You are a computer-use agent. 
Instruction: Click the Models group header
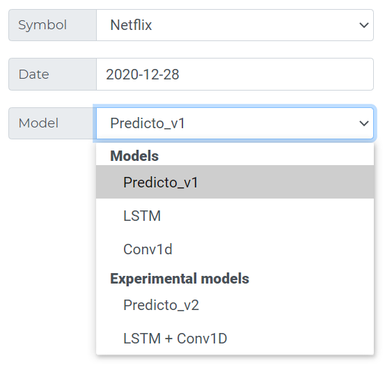(134, 155)
